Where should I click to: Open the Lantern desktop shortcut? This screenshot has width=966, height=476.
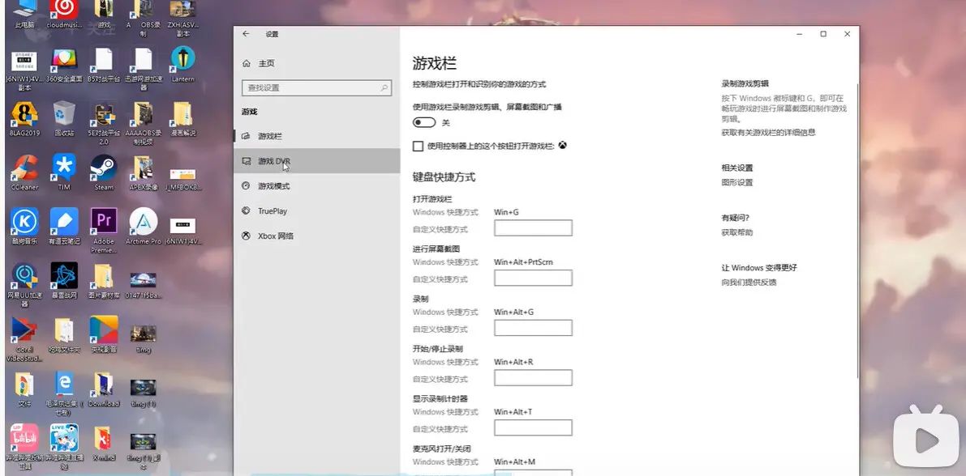coord(183,66)
